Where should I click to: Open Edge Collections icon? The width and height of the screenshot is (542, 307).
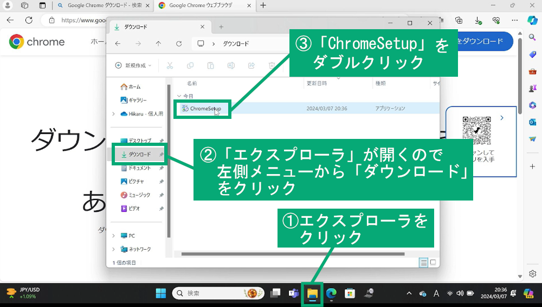coord(459,21)
